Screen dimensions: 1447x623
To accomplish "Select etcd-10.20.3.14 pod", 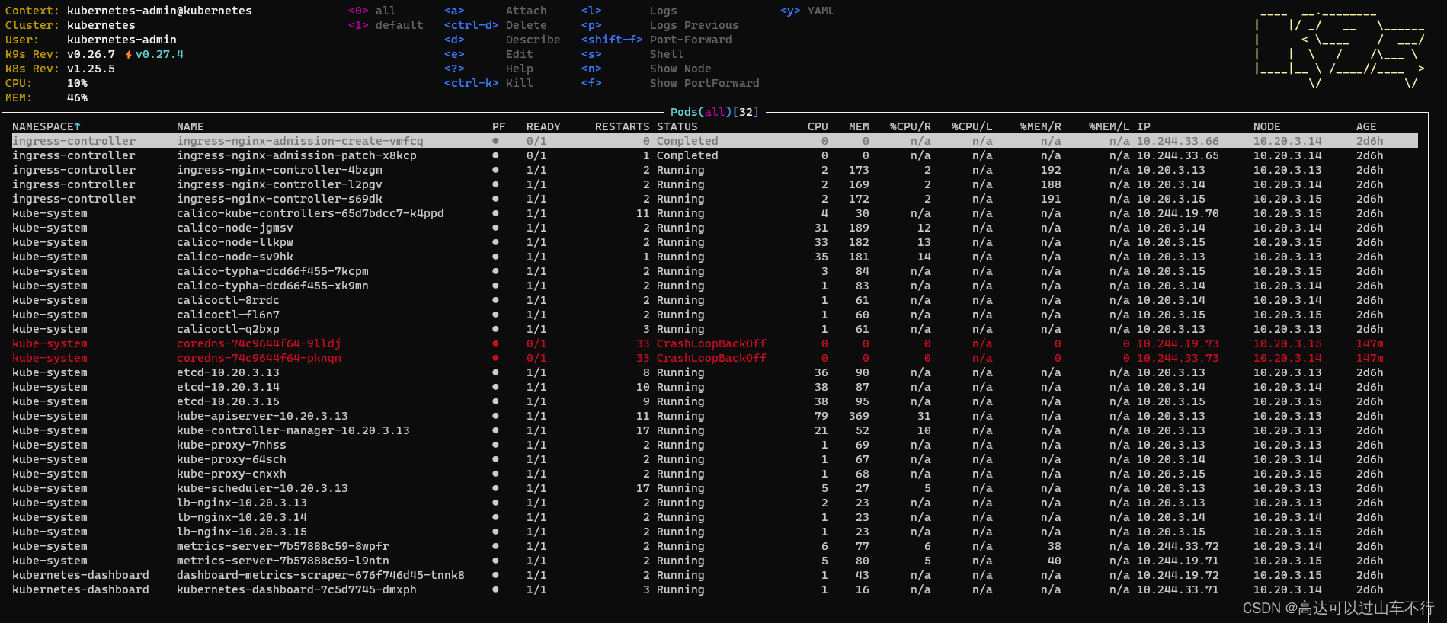I will pos(715,387).
